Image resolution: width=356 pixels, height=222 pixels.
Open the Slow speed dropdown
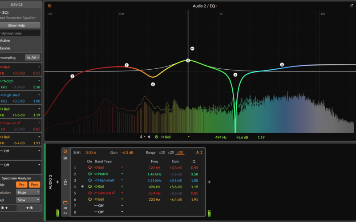point(28,200)
